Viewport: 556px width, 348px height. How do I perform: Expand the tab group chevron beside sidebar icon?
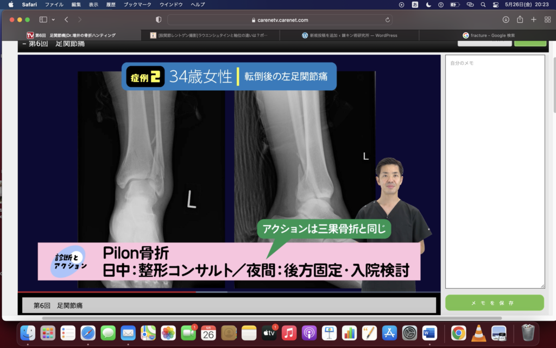coord(53,20)
